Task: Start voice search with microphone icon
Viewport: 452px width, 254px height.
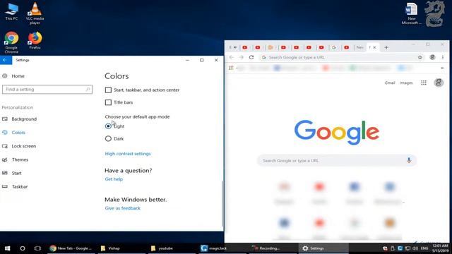Action: point(409,160)
